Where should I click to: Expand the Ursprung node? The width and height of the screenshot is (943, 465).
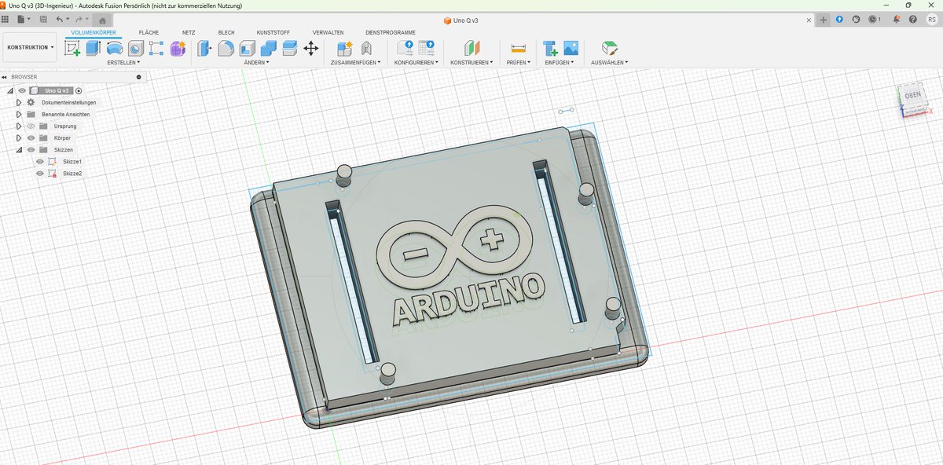[20, 126]
